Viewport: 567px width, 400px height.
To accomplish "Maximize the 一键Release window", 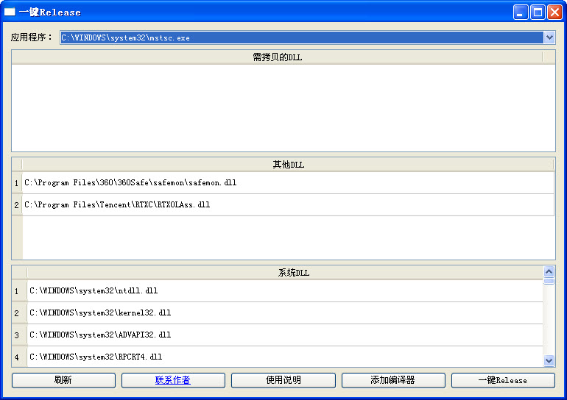I will (x=538, y=12).
